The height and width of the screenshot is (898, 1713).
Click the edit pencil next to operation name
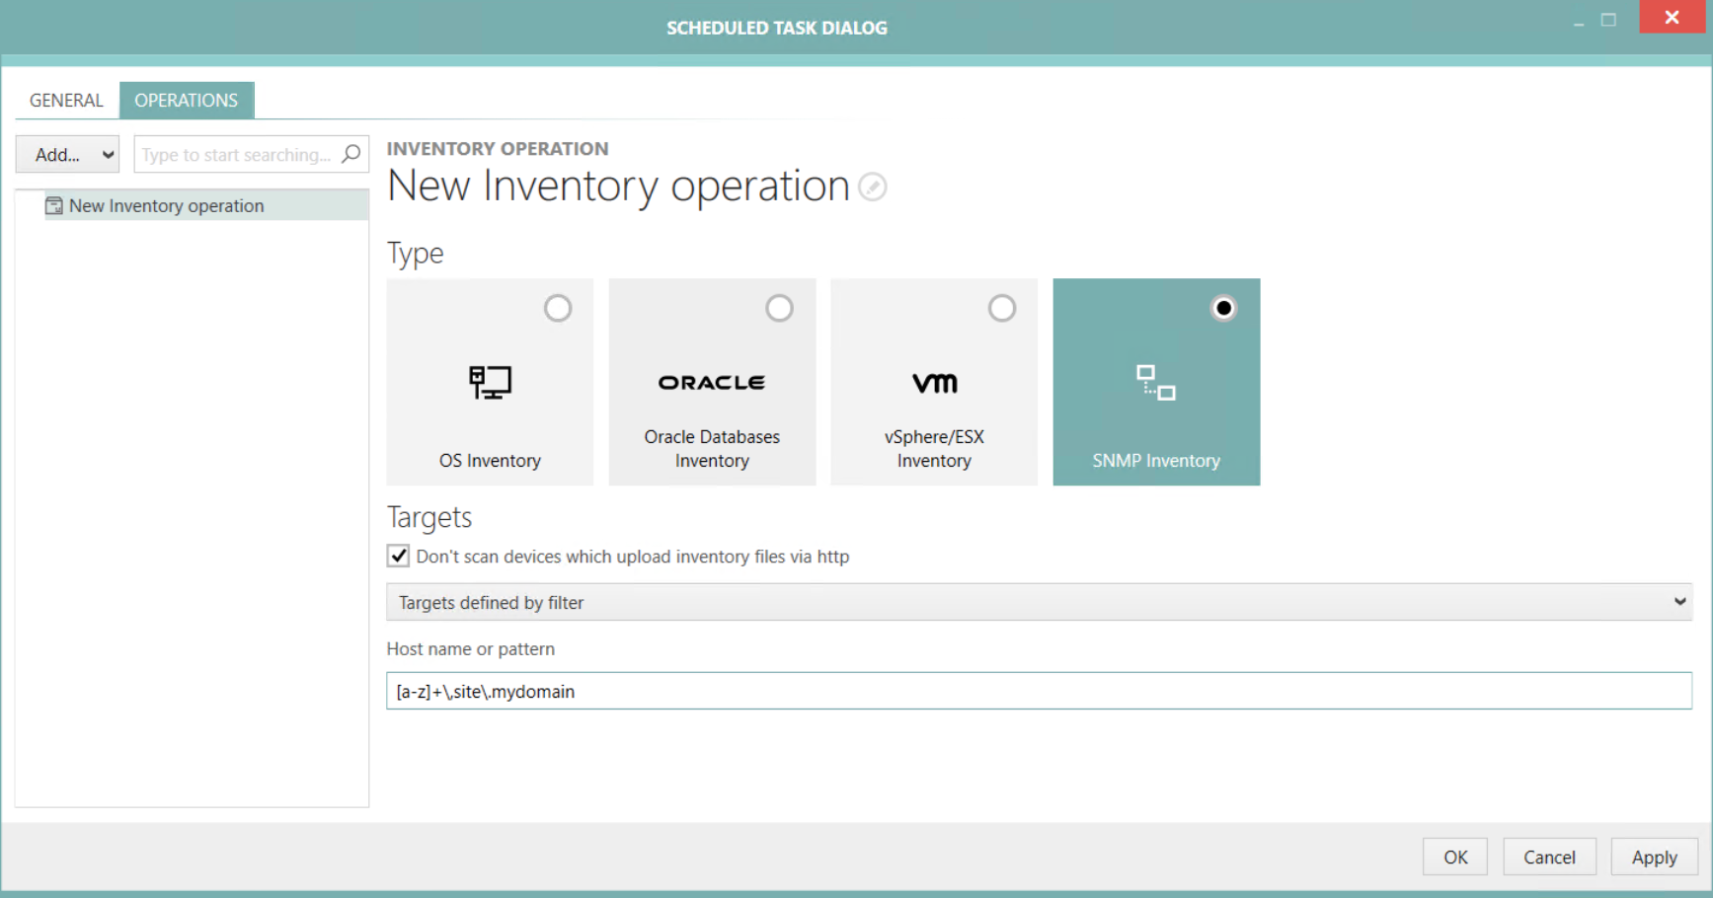[x=872, y=187]
